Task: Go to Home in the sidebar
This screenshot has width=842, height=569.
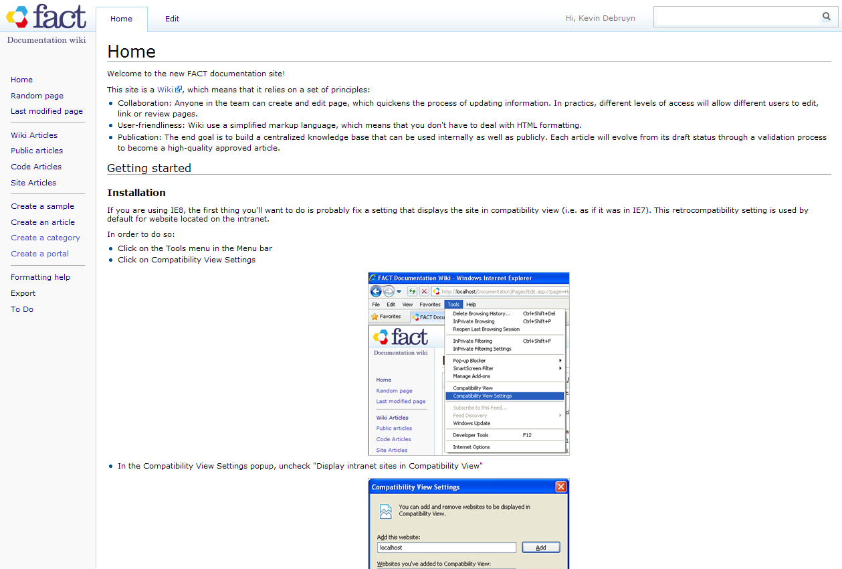Action: coord(21,80)
